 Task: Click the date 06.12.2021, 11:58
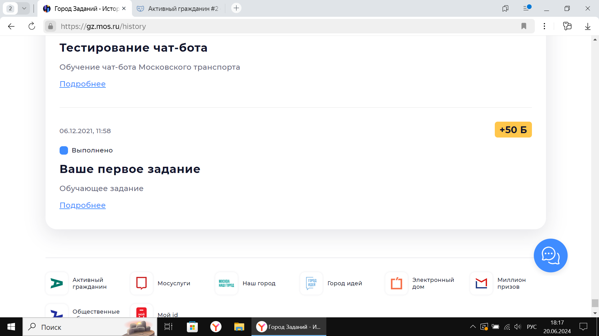[85, 131]
